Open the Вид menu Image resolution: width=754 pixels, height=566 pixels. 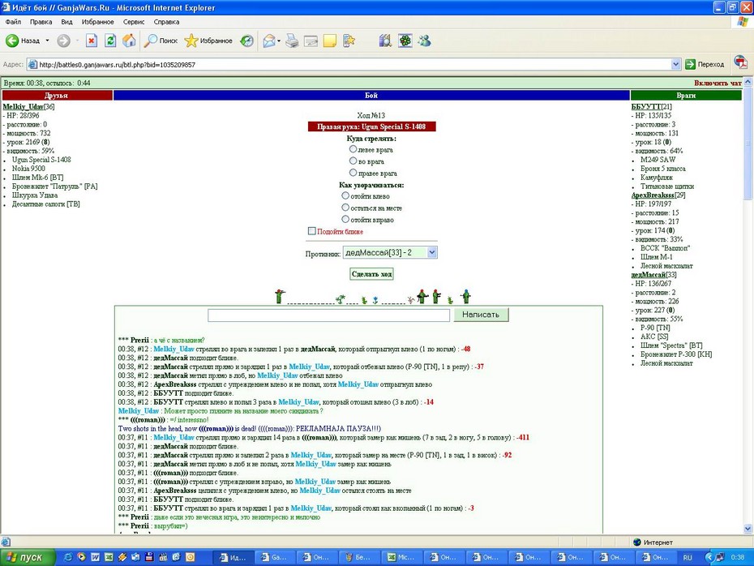point(66,22)
